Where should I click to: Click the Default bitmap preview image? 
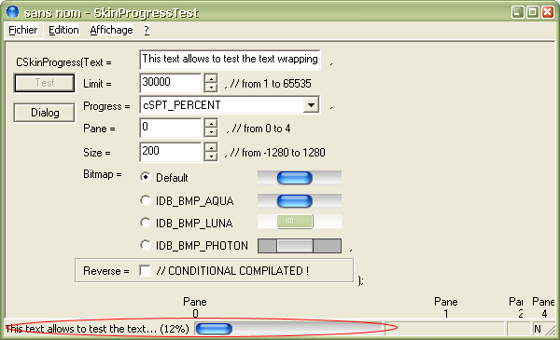tap(300, 178)
